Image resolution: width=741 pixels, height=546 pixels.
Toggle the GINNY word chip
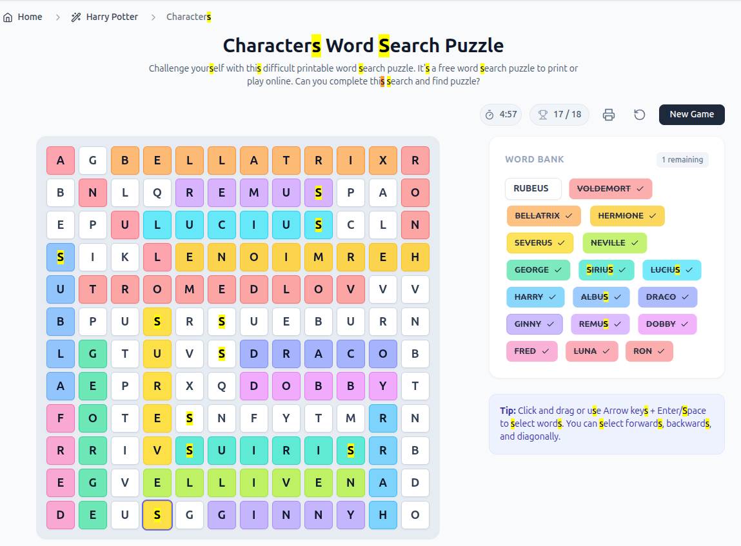[x=534, y=324]
